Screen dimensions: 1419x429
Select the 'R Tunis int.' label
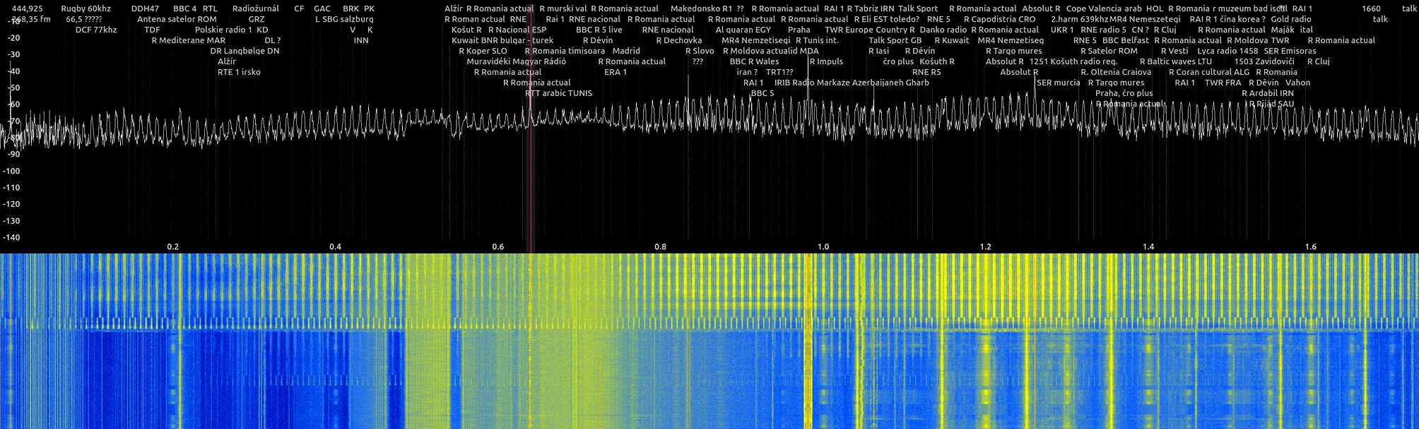(x=817, y=40)
